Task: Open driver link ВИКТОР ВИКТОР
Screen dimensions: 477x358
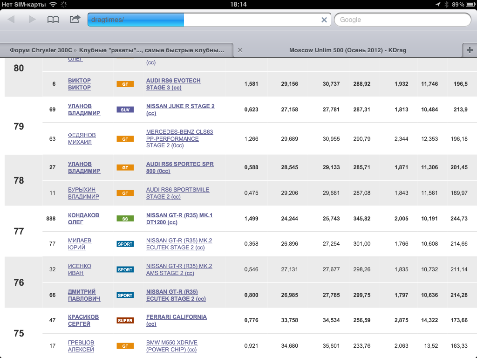Action: coord(79,84)
